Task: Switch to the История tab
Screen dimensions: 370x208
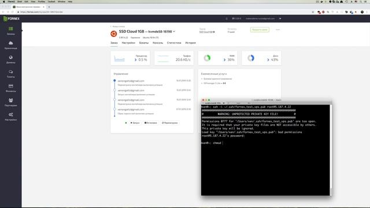Action: pyautogui.click(x=190, y=43)
